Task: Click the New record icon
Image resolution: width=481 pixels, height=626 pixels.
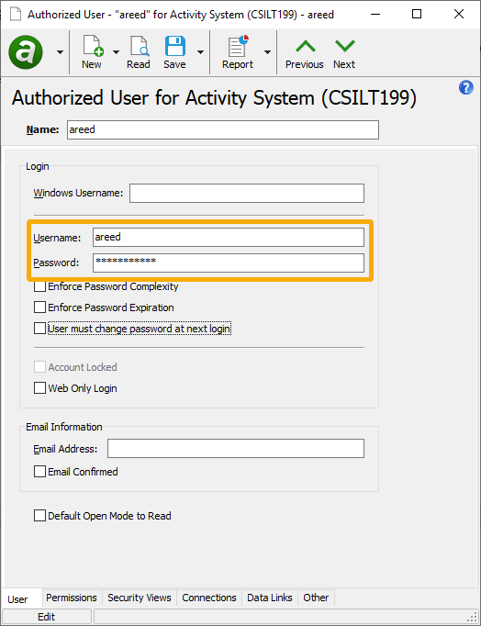Action: pyautogui.click(x=92, y=46)
